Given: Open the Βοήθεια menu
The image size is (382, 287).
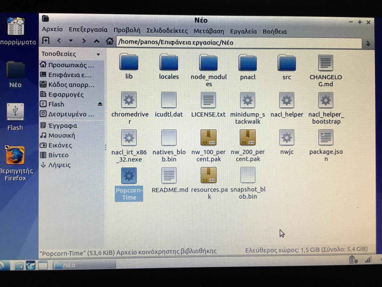Looking at the screenshot, I should (275, 32).
